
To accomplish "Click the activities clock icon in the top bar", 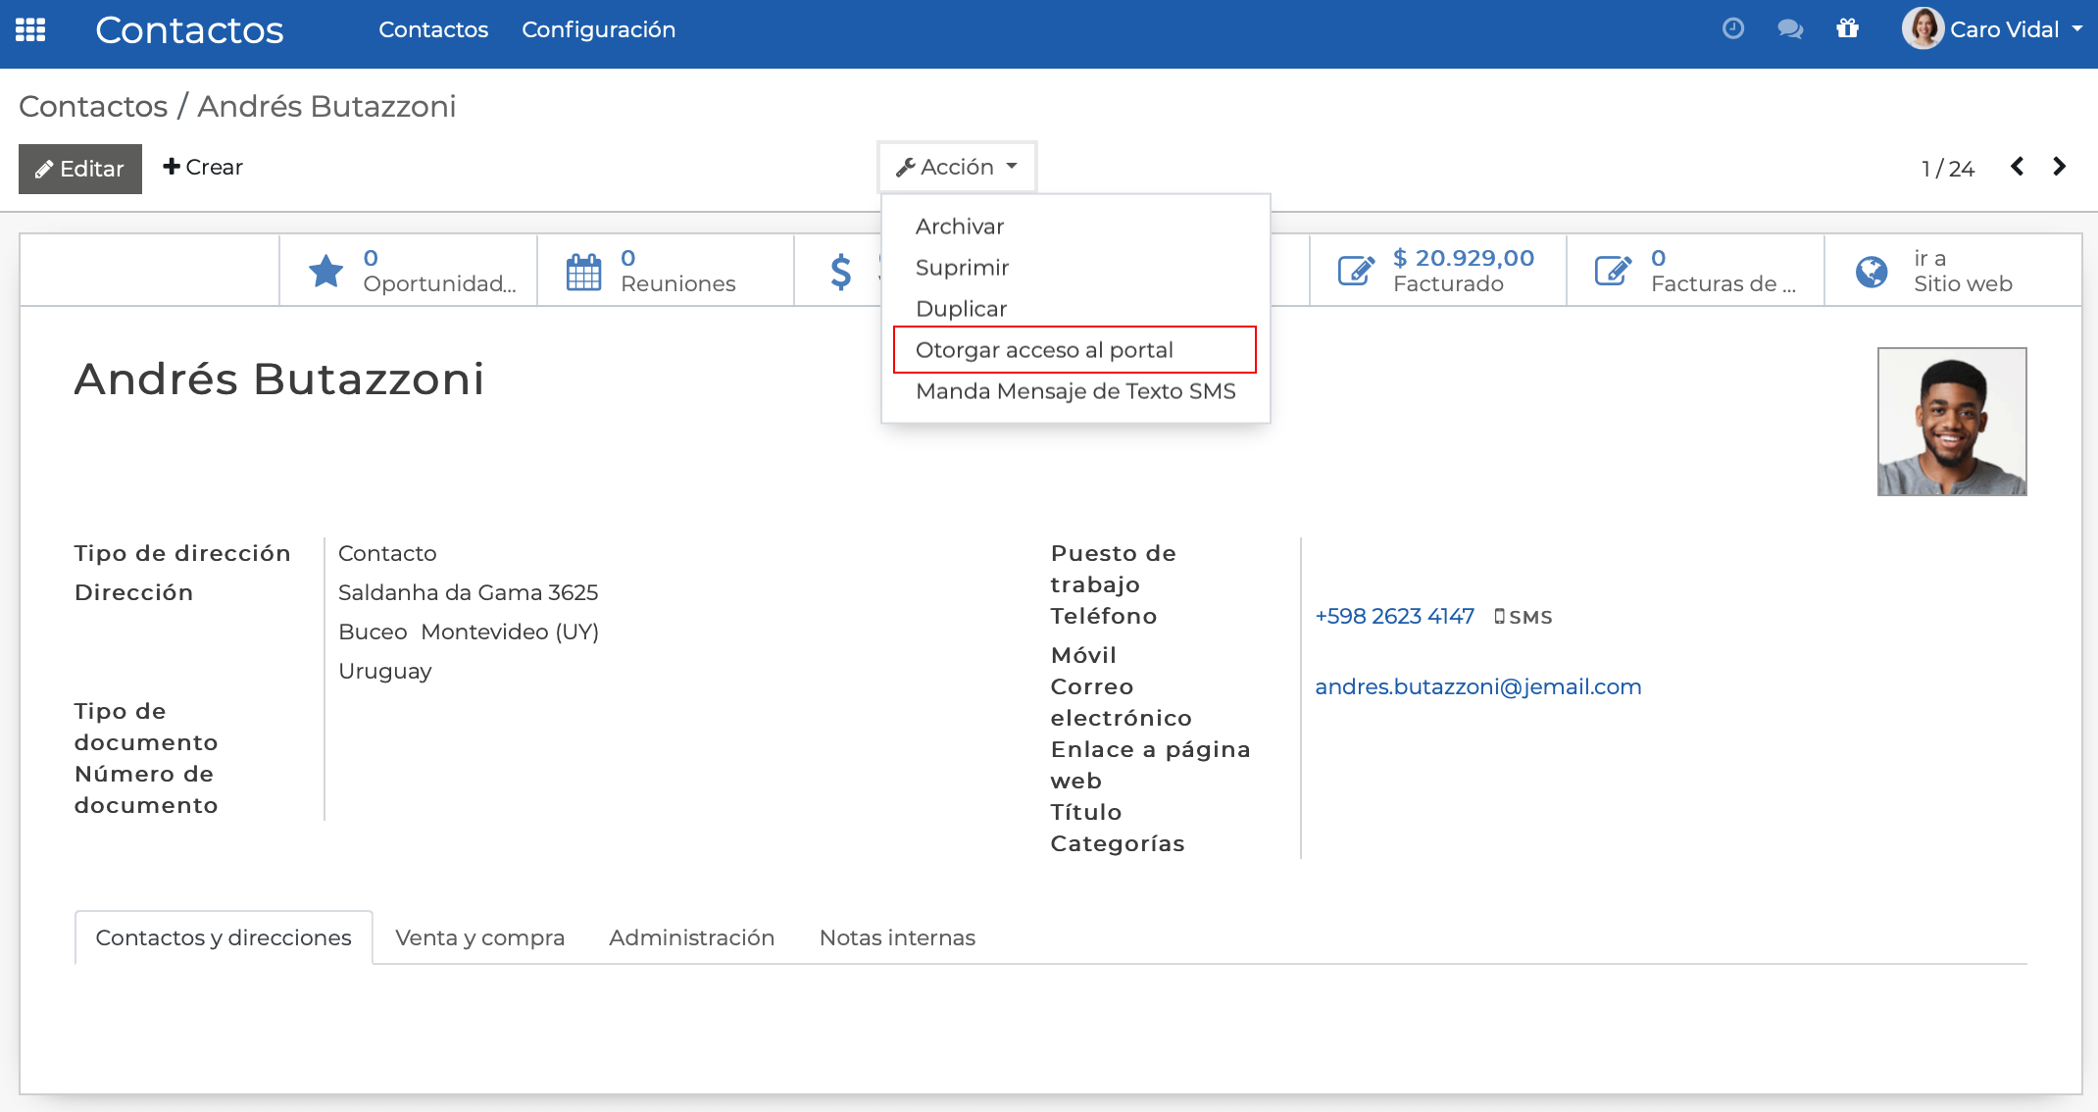I will tap(1733, 28).
